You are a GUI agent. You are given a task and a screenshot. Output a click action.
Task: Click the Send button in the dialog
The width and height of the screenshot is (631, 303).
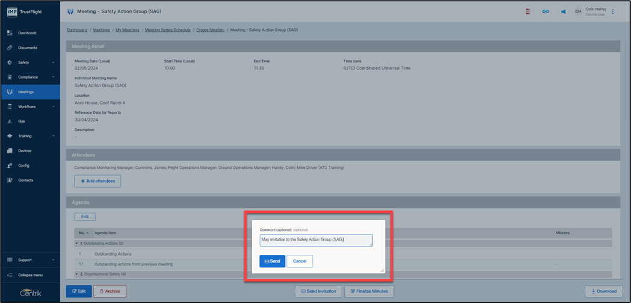coord(272,261)
